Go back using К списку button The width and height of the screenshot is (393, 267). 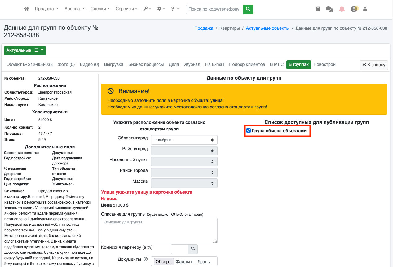[374, 65]
